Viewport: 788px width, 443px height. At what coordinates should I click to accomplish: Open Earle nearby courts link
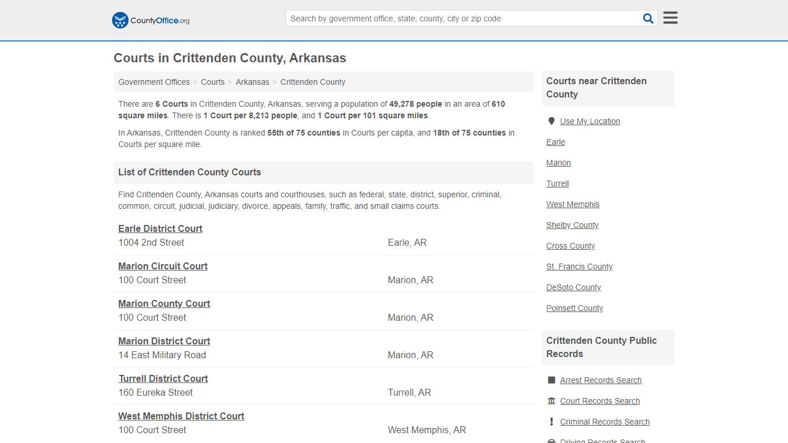point(556,142)
